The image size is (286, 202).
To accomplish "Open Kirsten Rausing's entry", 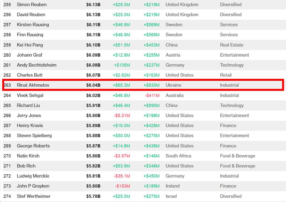I will 33,25.
